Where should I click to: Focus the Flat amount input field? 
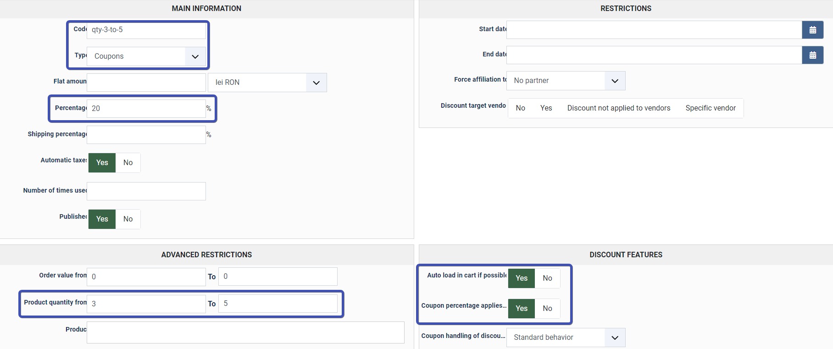pyautogui.click(x=146, y=83)
